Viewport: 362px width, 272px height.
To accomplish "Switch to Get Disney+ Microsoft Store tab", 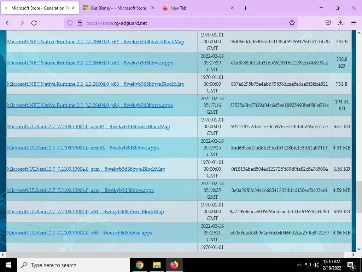I will (x=118, y=8).
